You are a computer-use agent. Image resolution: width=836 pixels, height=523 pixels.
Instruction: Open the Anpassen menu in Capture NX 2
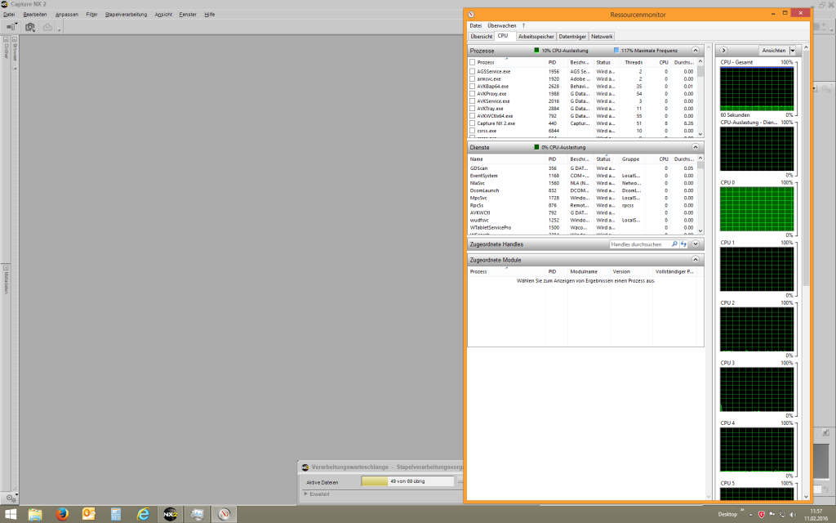(67, 15)
